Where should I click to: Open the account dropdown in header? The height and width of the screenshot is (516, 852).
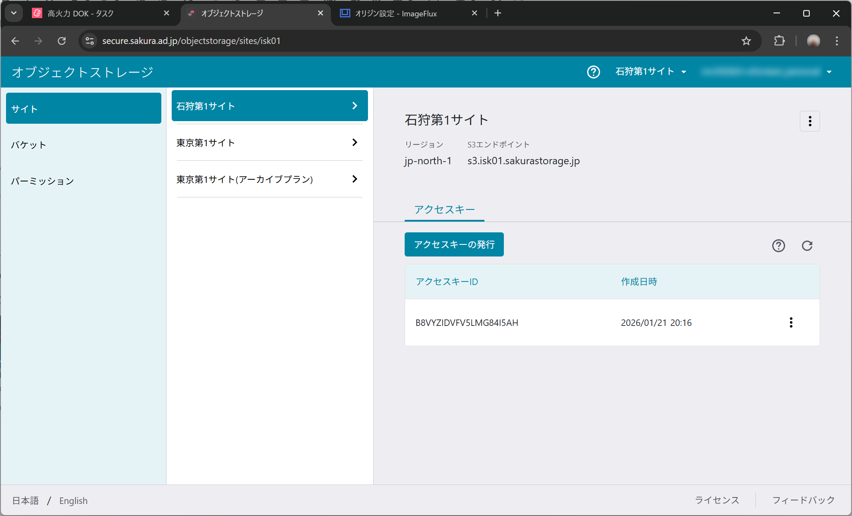click(x=766, y=72)
